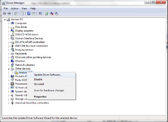Choose Scan for hardware changes in context menu
This screenshot has width=168, height=122.
click(x=51, y=90)
